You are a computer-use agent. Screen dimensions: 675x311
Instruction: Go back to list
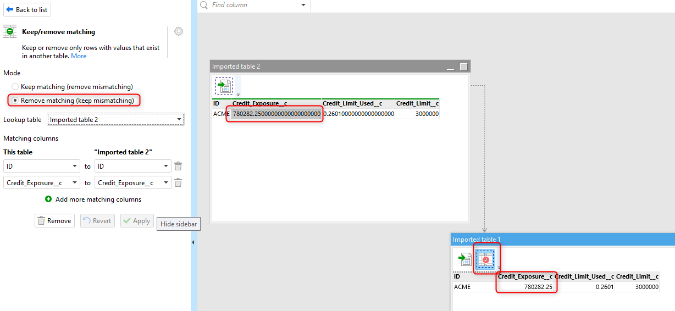pos(27,9)
